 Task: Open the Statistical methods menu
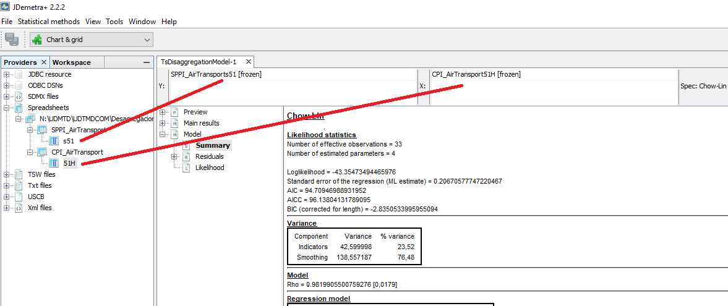tap(49, 21)
